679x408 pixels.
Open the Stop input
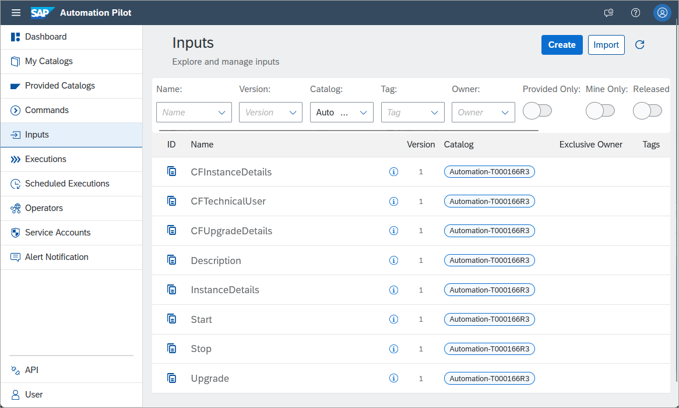201,349
